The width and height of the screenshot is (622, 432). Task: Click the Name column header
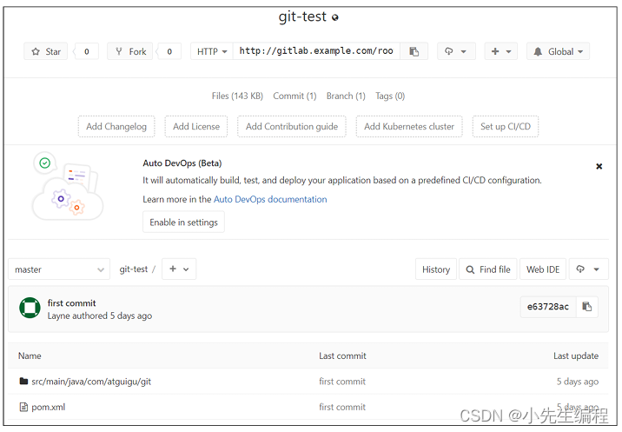pos(30,356)
